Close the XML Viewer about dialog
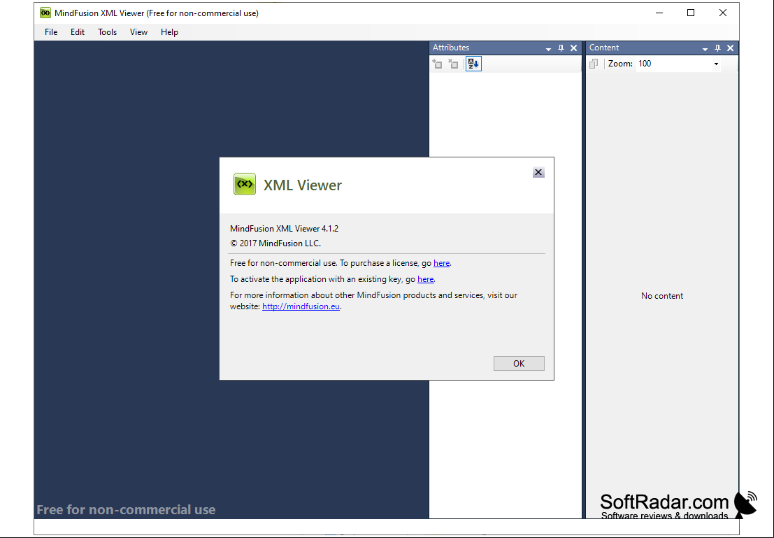Image resolution: width=774 pixels, height=538 pixels. click(x=538, y=172)
